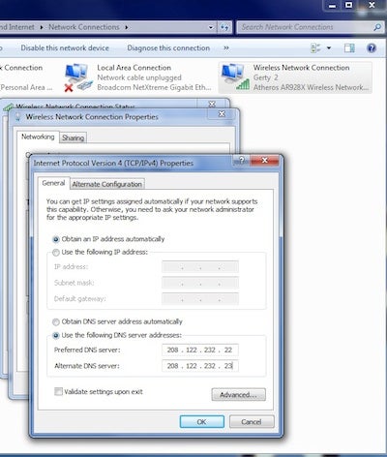Expand the view options dropdown arrow

pos(329,48)
